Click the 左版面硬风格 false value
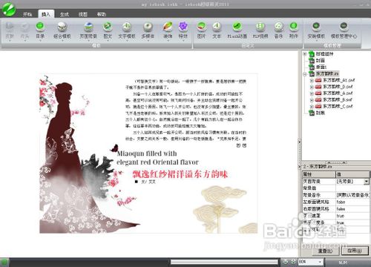This screenshot has width=371, height=267. (x=352, y=202)
